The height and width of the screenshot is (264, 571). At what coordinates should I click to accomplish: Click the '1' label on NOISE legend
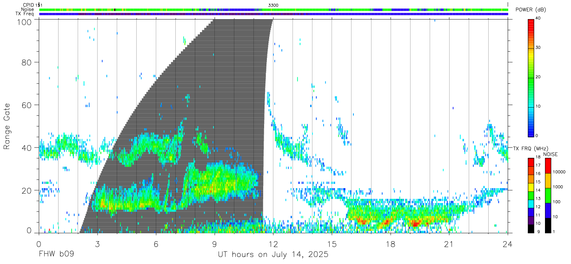555,231
